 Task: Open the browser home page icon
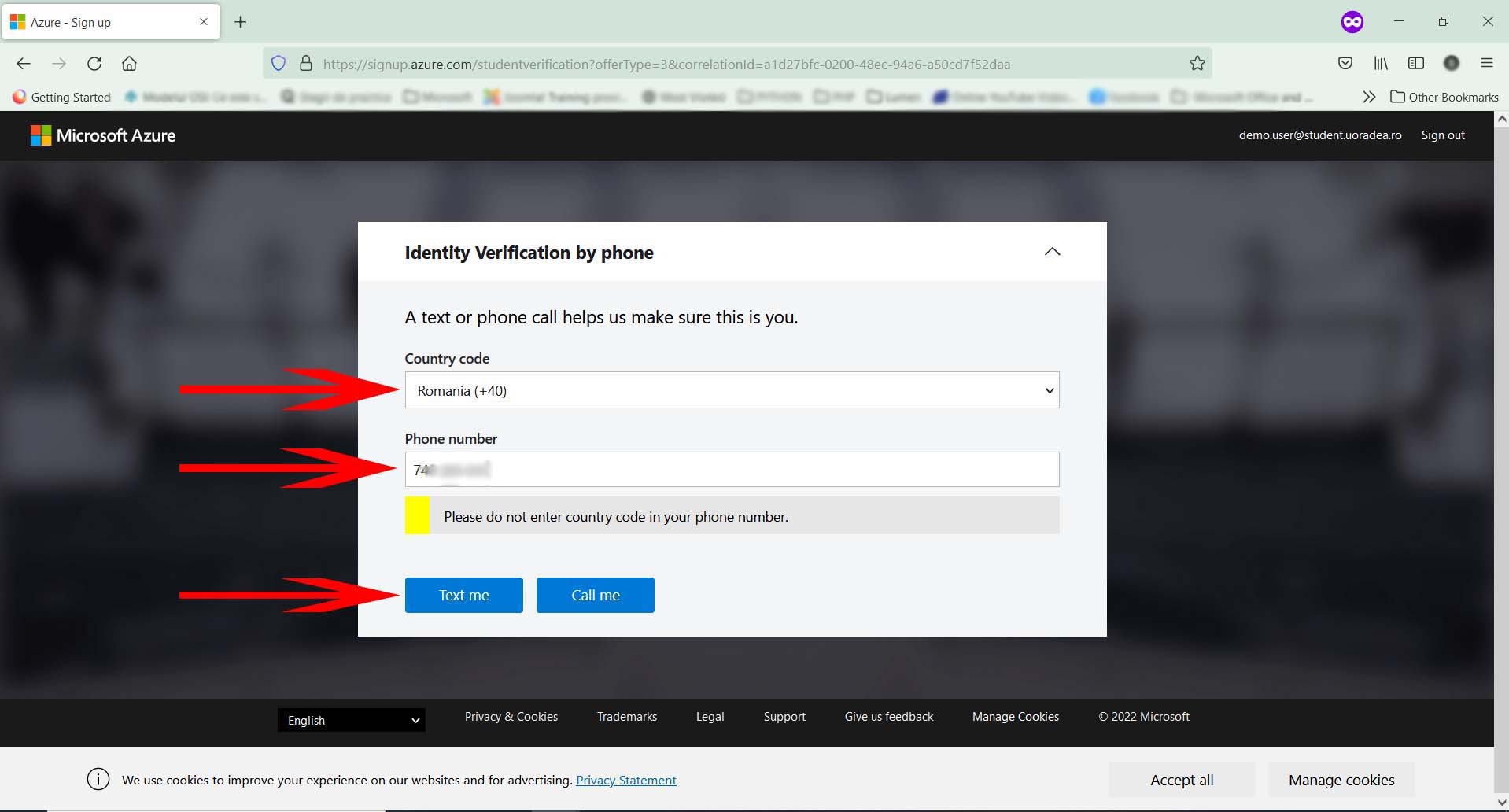(129, 64)
